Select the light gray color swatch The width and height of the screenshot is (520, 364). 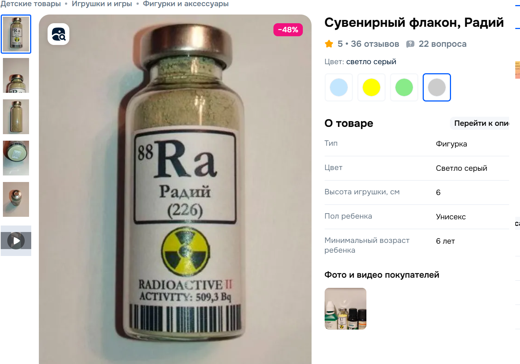click(437, 87)
